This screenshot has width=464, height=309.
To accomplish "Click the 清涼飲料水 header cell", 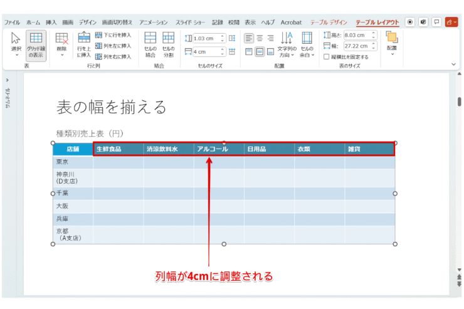I will tap(169, 149).
